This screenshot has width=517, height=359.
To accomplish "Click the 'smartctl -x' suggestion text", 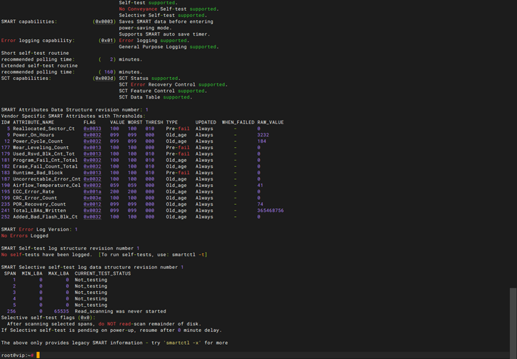I will [x=182, y=343].
